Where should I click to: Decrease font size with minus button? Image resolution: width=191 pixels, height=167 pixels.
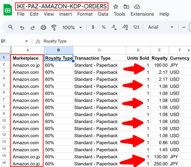[x=184, y=27]
